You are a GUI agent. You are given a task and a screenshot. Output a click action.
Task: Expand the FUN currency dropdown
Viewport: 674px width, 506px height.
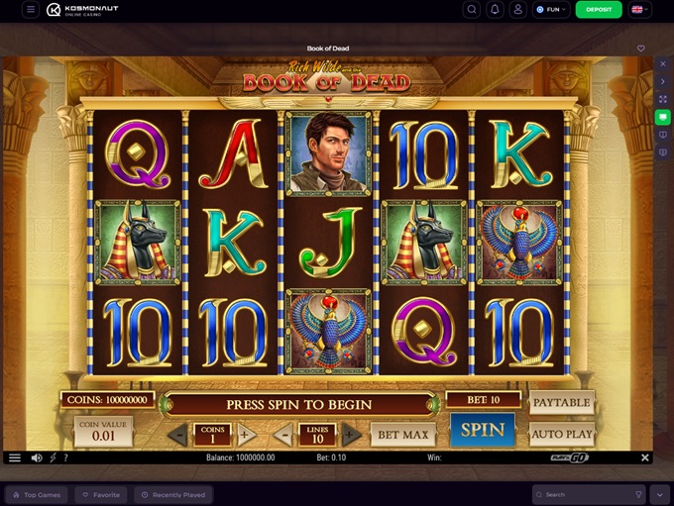551,10
